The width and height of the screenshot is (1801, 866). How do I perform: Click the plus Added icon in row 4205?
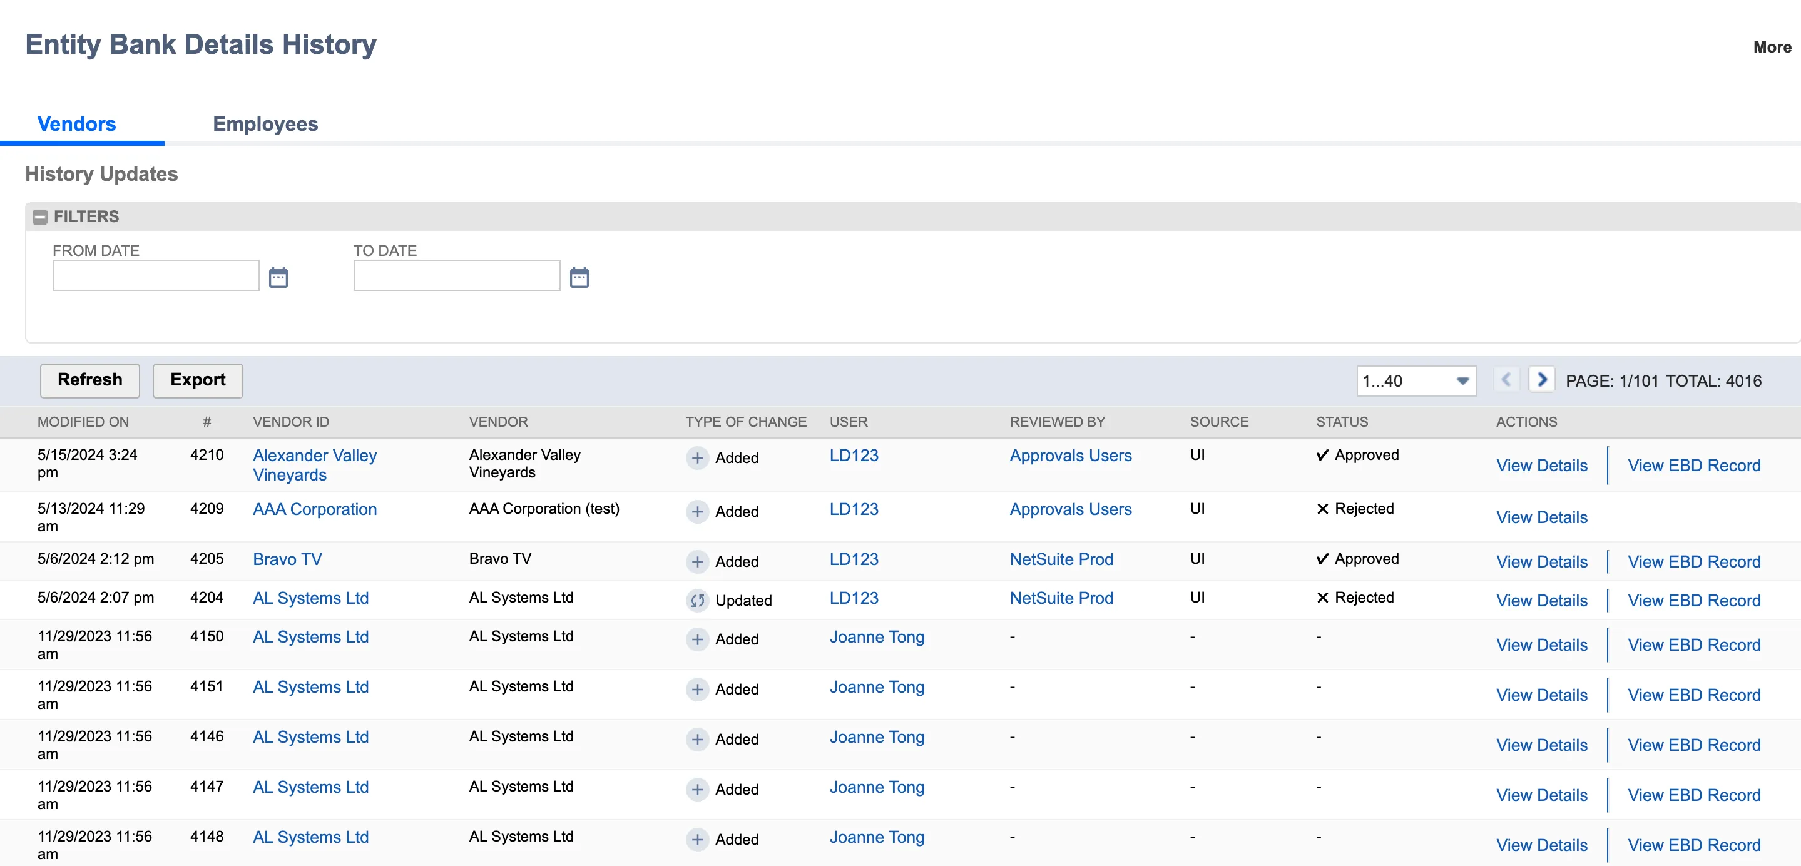697,561
